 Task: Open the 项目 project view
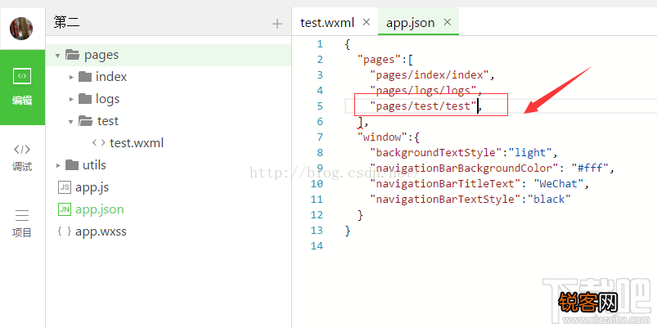[22, 223]
